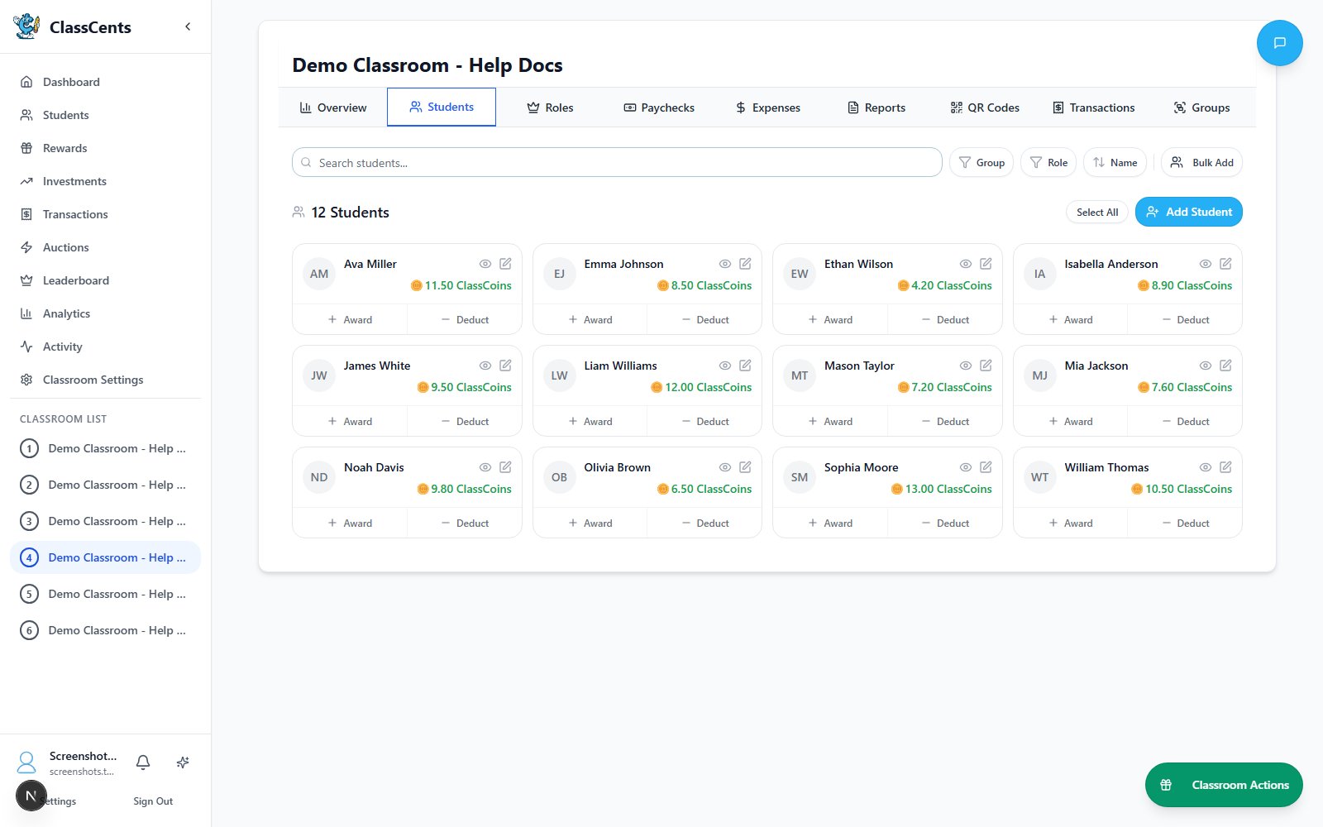1323x827 pixels.
Task: Click the AM avatar on Ava Miller's card
Action: coord(319,274)
